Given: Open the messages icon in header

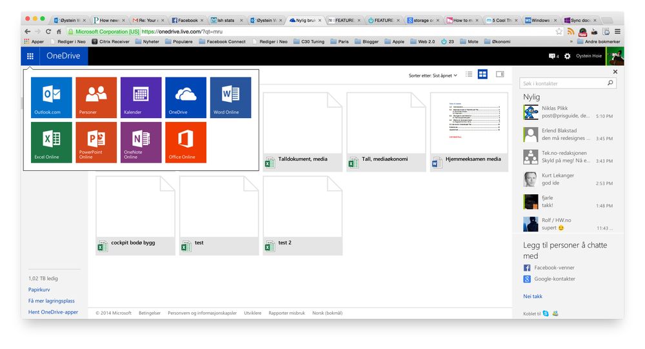Looking at the screenshot, I should pos(553,56).
